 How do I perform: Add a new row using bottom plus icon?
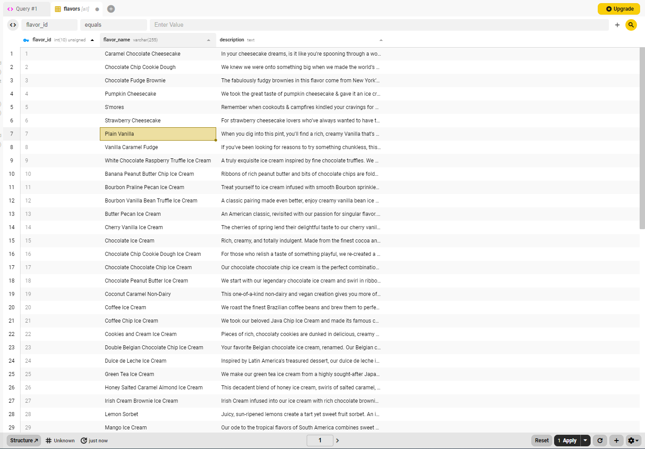click(x=616, y=441)
